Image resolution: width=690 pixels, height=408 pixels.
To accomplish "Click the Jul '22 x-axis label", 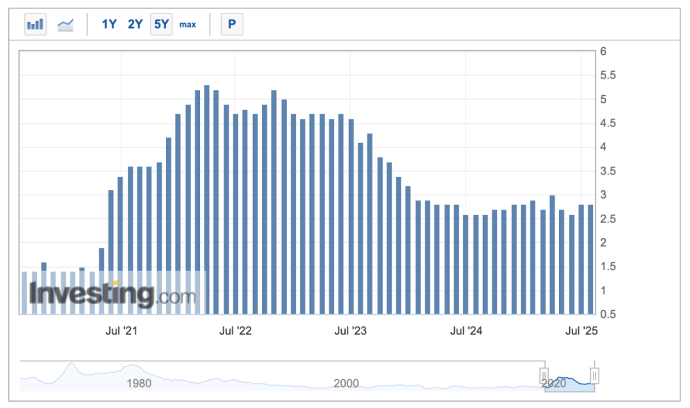I will point(235,331).
